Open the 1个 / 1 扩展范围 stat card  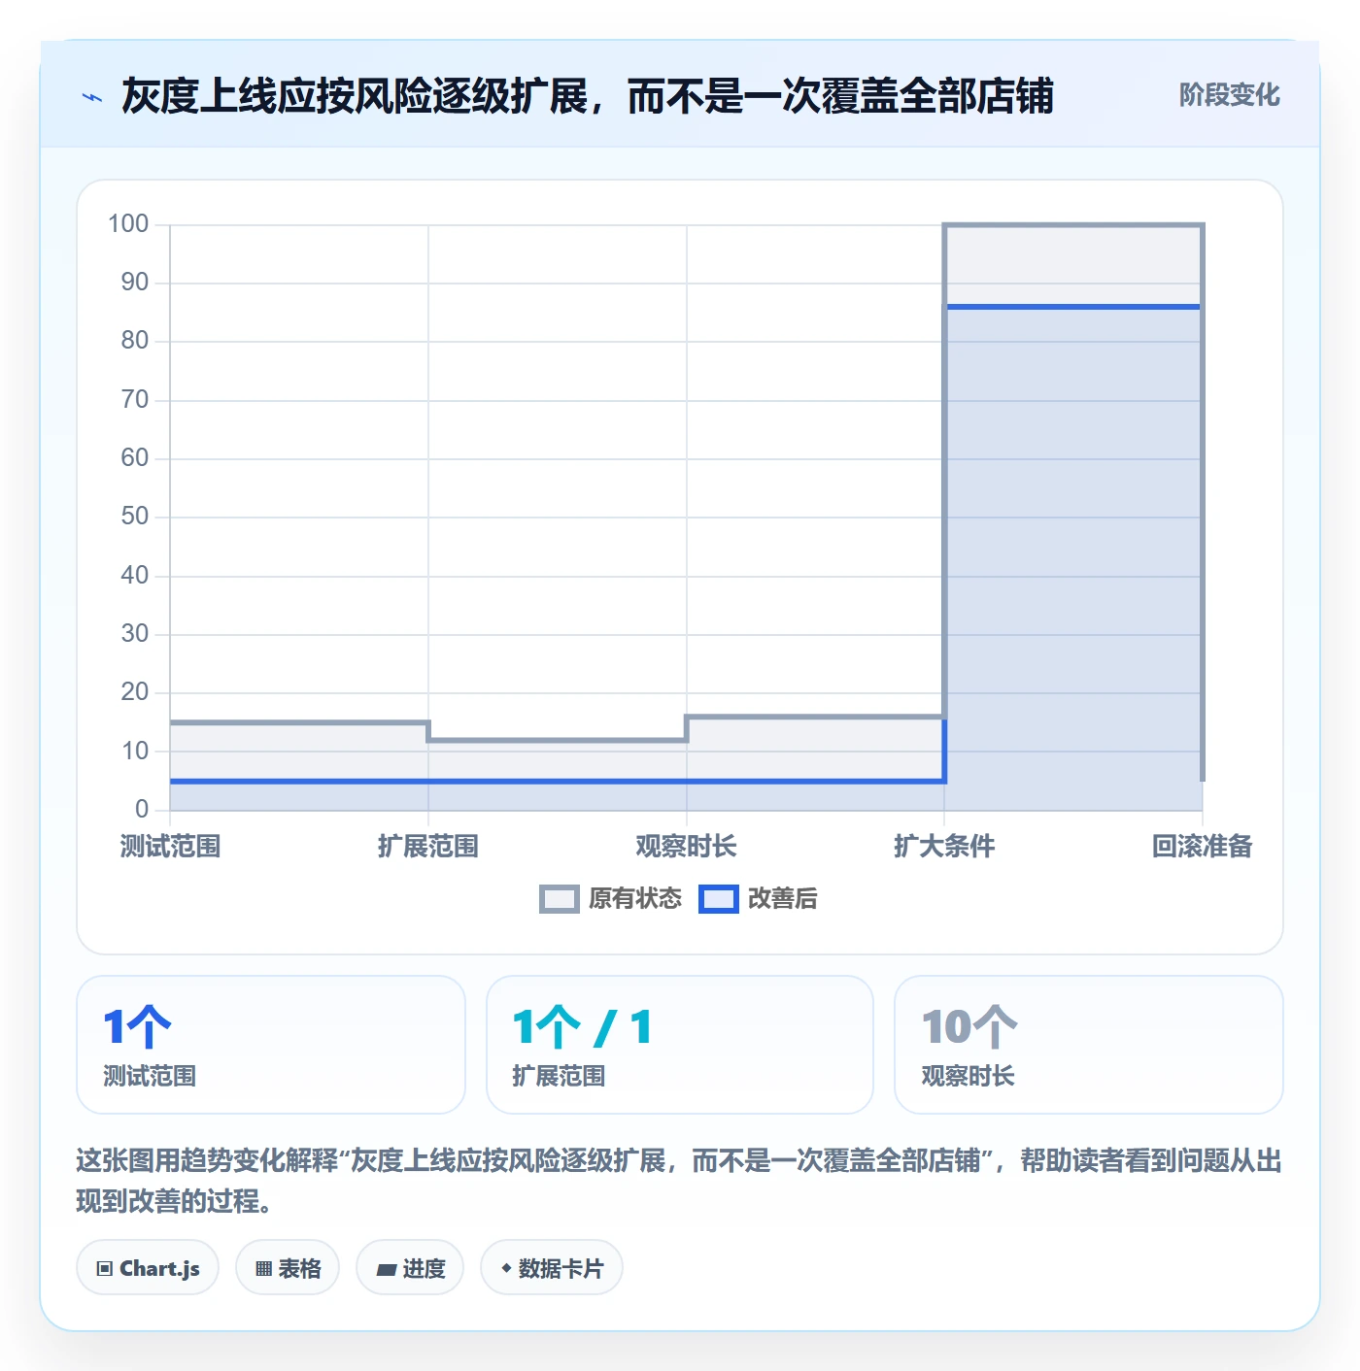[680, 1045]
